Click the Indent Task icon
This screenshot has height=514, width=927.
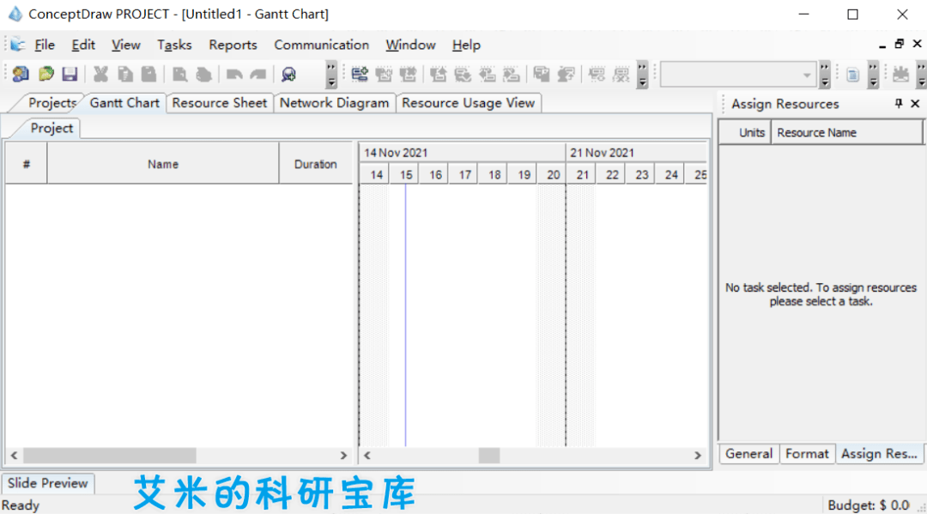pyautogui.click(x=511, y=74)
